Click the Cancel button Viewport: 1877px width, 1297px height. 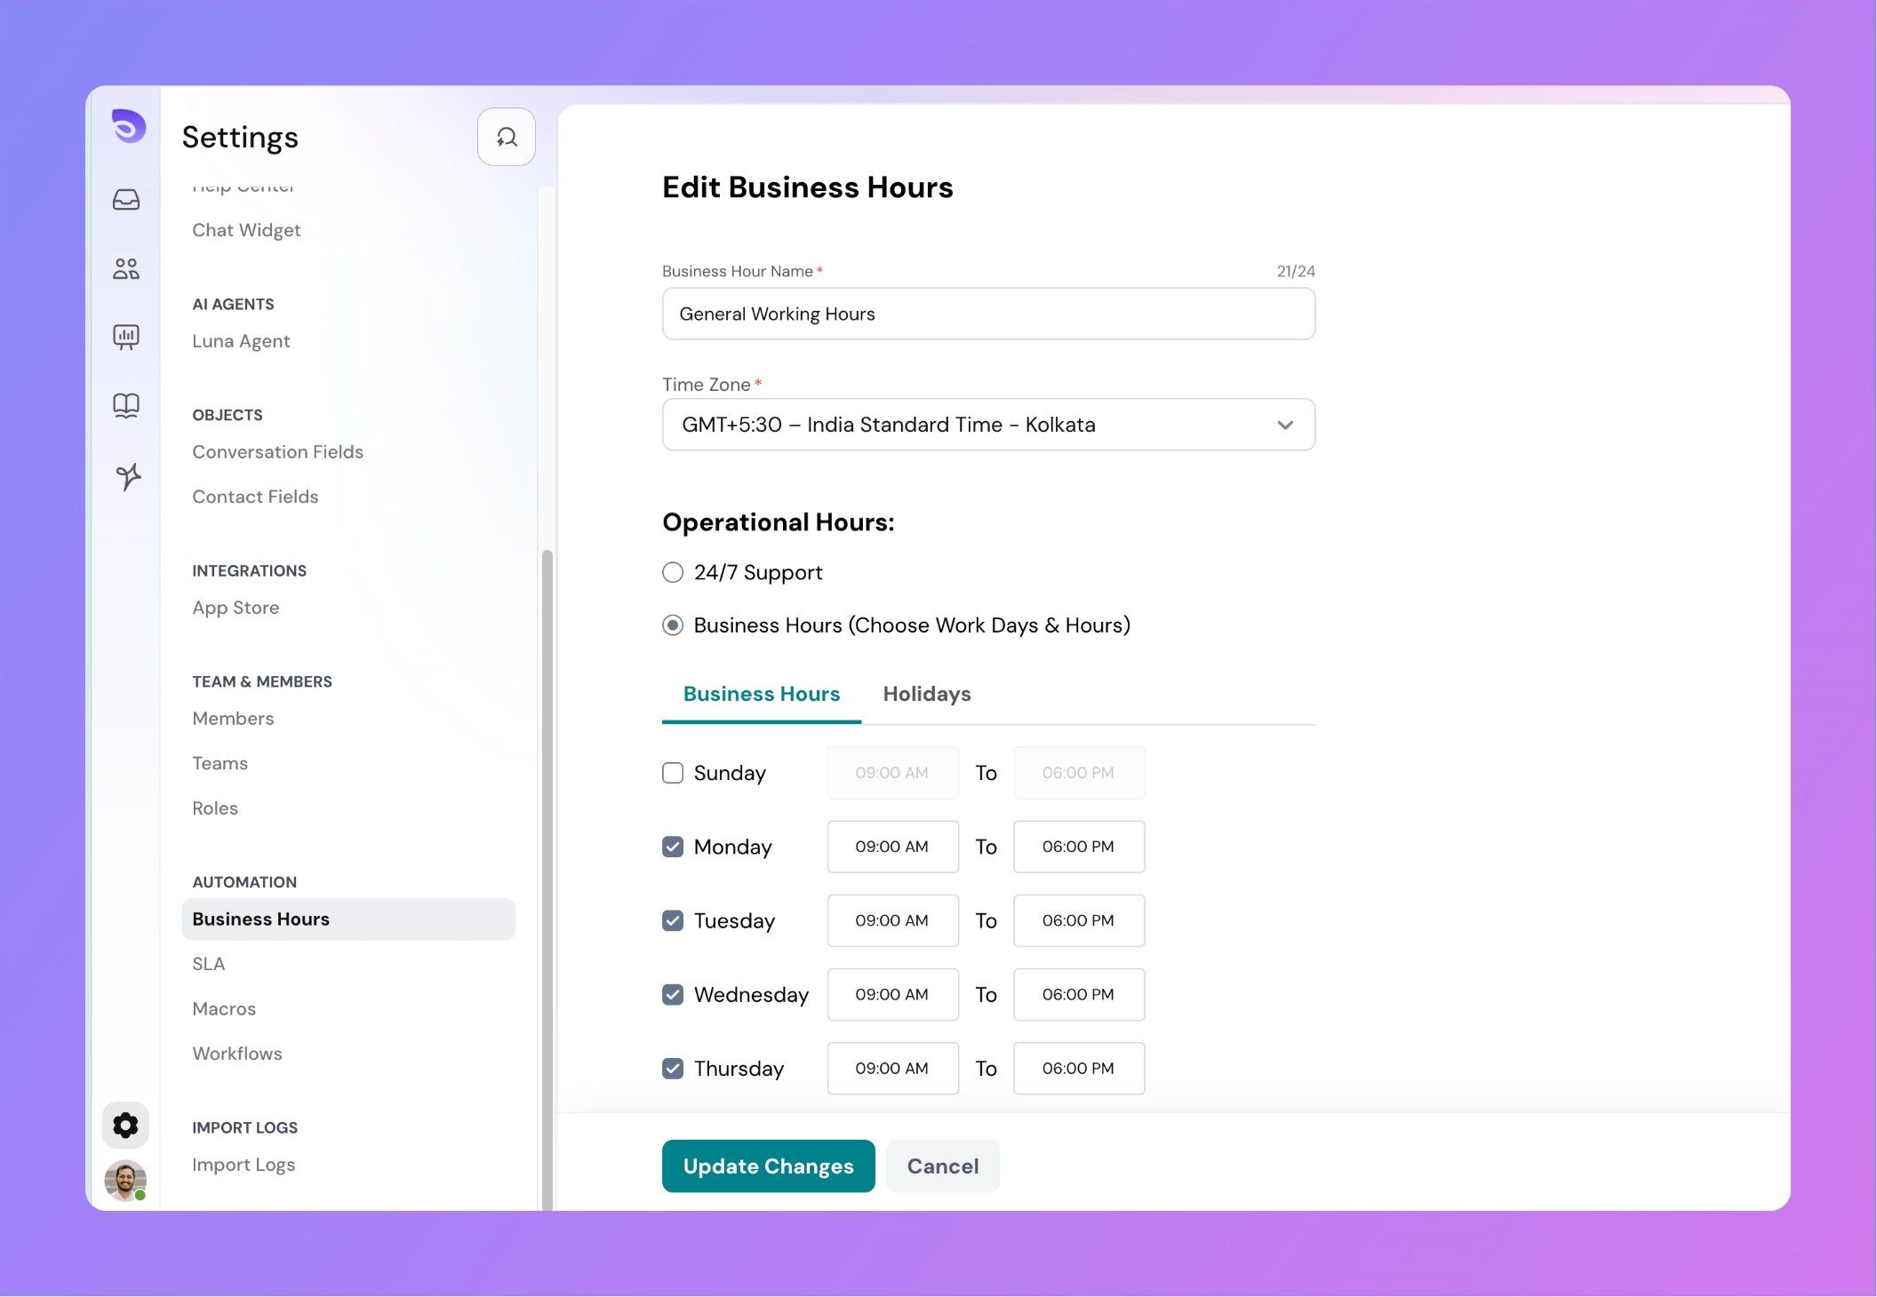tap(942, 1166)
